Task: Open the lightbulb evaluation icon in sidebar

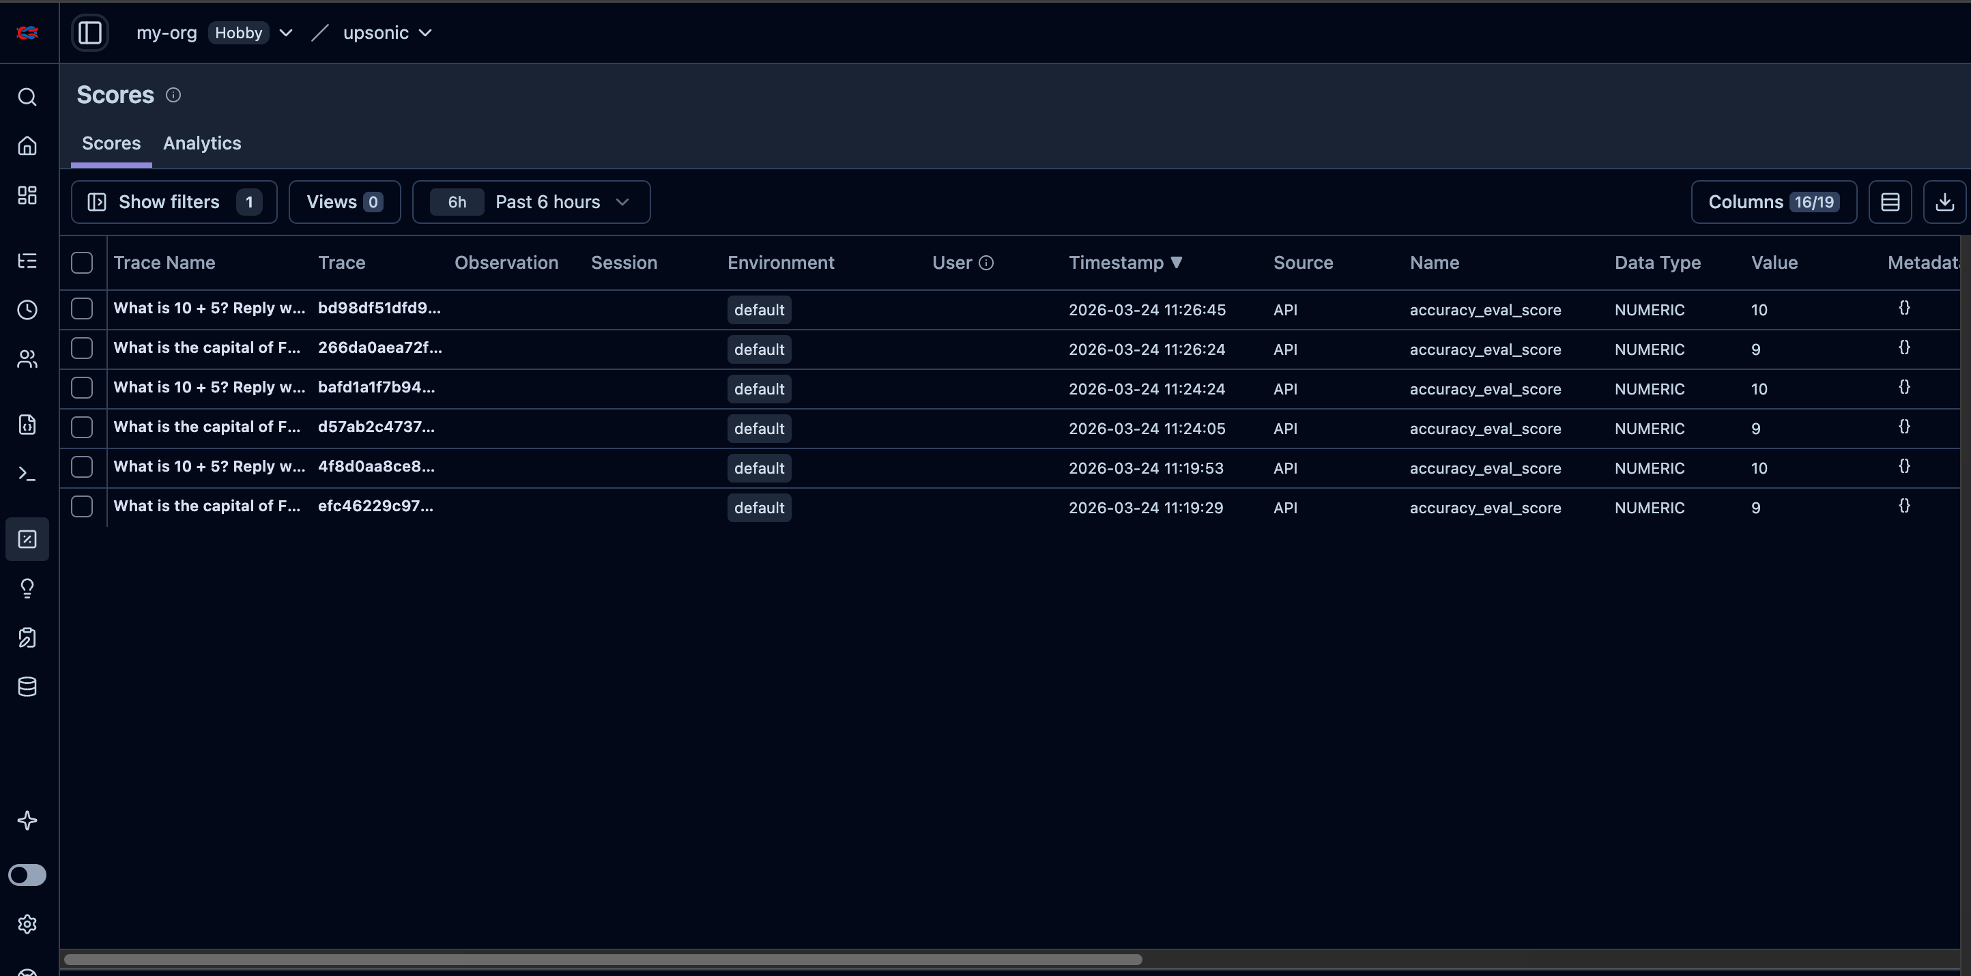Action: click(27, 588)
